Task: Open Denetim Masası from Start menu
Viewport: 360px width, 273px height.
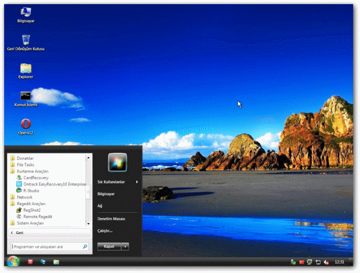Action: click(111, 219)
